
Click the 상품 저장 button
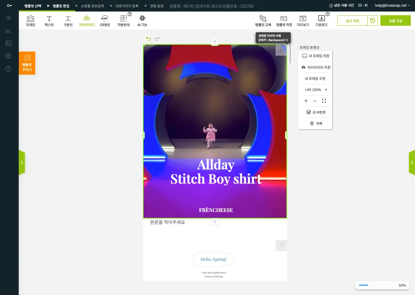tap(395, 21)
